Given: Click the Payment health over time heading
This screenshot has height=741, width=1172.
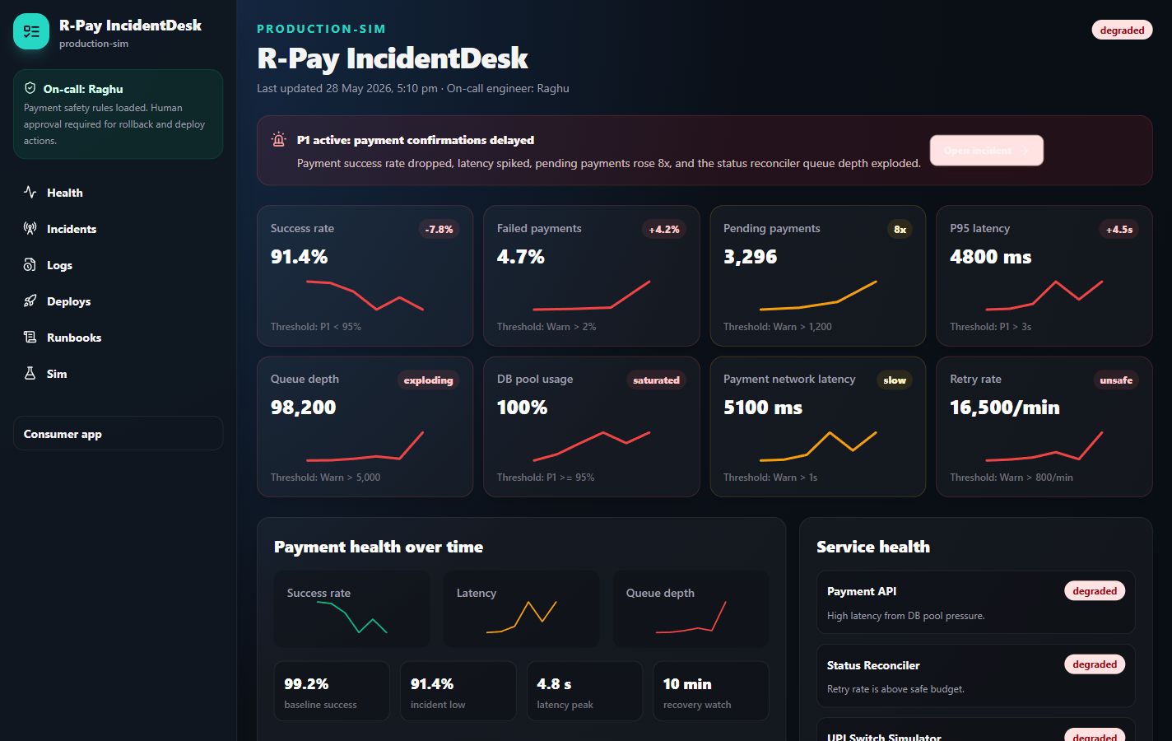Looking at the screenshot, I should [x=379, y=547].
